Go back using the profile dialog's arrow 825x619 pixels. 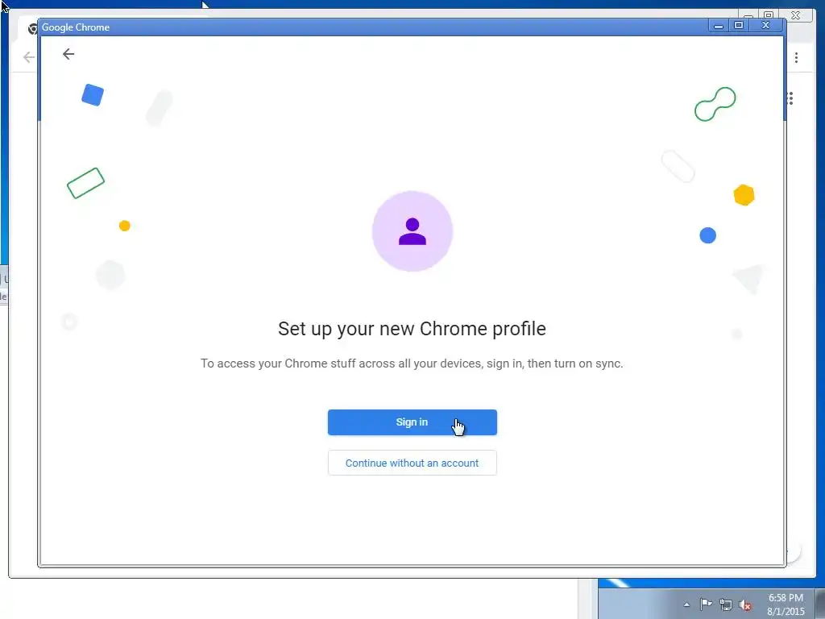68,54
